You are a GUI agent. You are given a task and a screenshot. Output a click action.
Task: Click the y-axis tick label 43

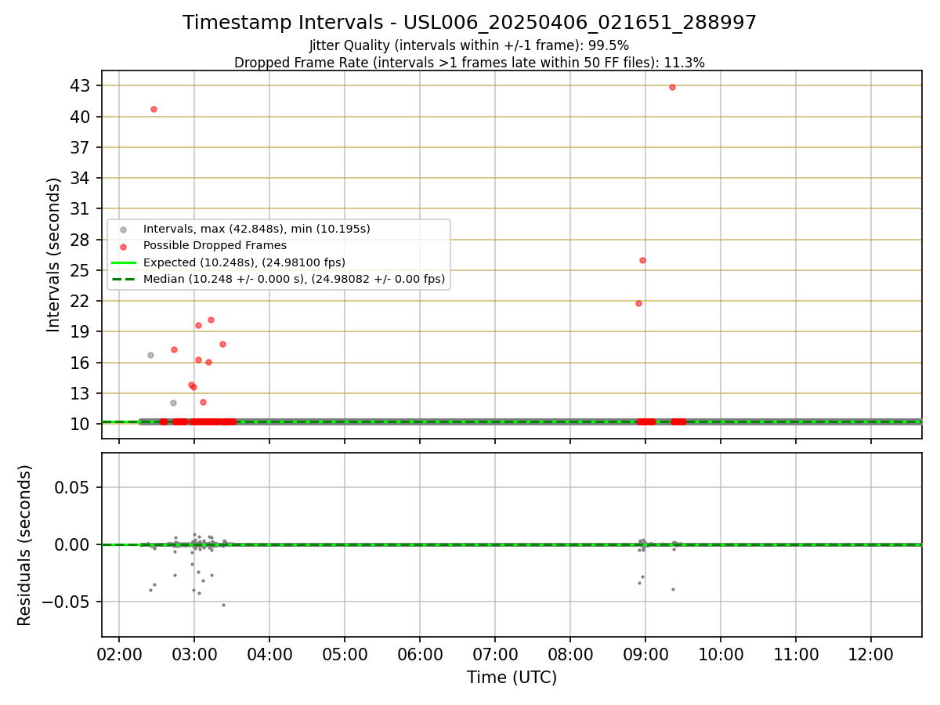81,85
